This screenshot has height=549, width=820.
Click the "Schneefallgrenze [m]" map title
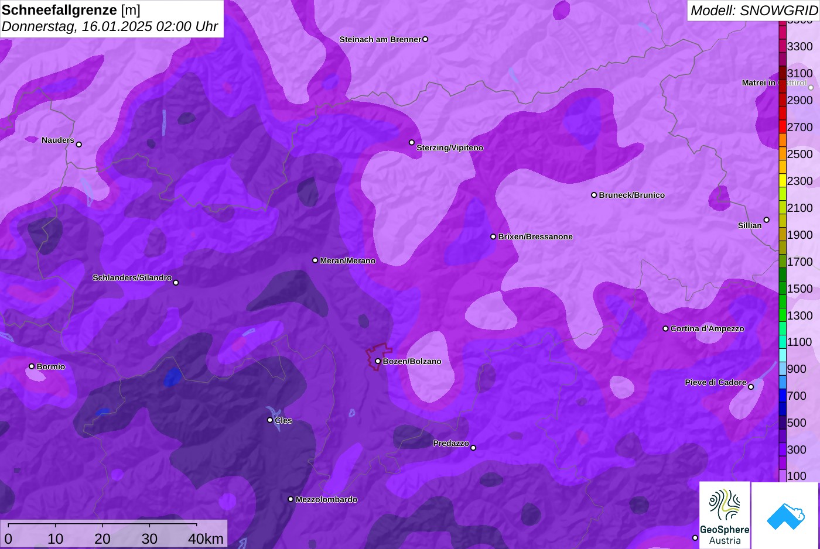[x=71, y=10]
